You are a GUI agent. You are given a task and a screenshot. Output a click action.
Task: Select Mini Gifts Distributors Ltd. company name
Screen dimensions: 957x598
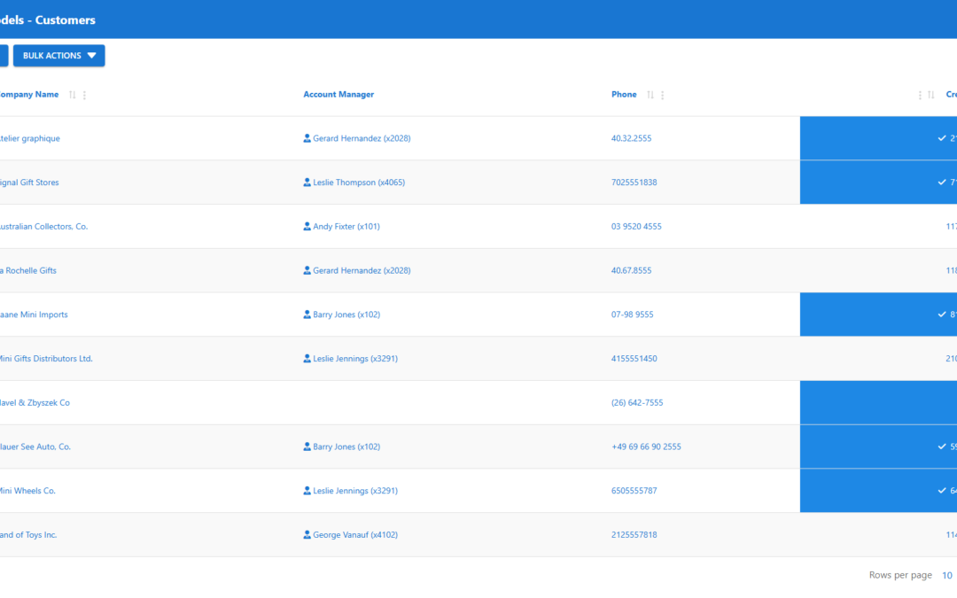(46, 358)
